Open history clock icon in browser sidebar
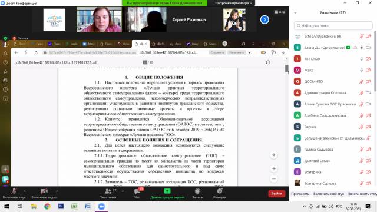The width and height of the screenshot is (377, 212). click(5, 62)
